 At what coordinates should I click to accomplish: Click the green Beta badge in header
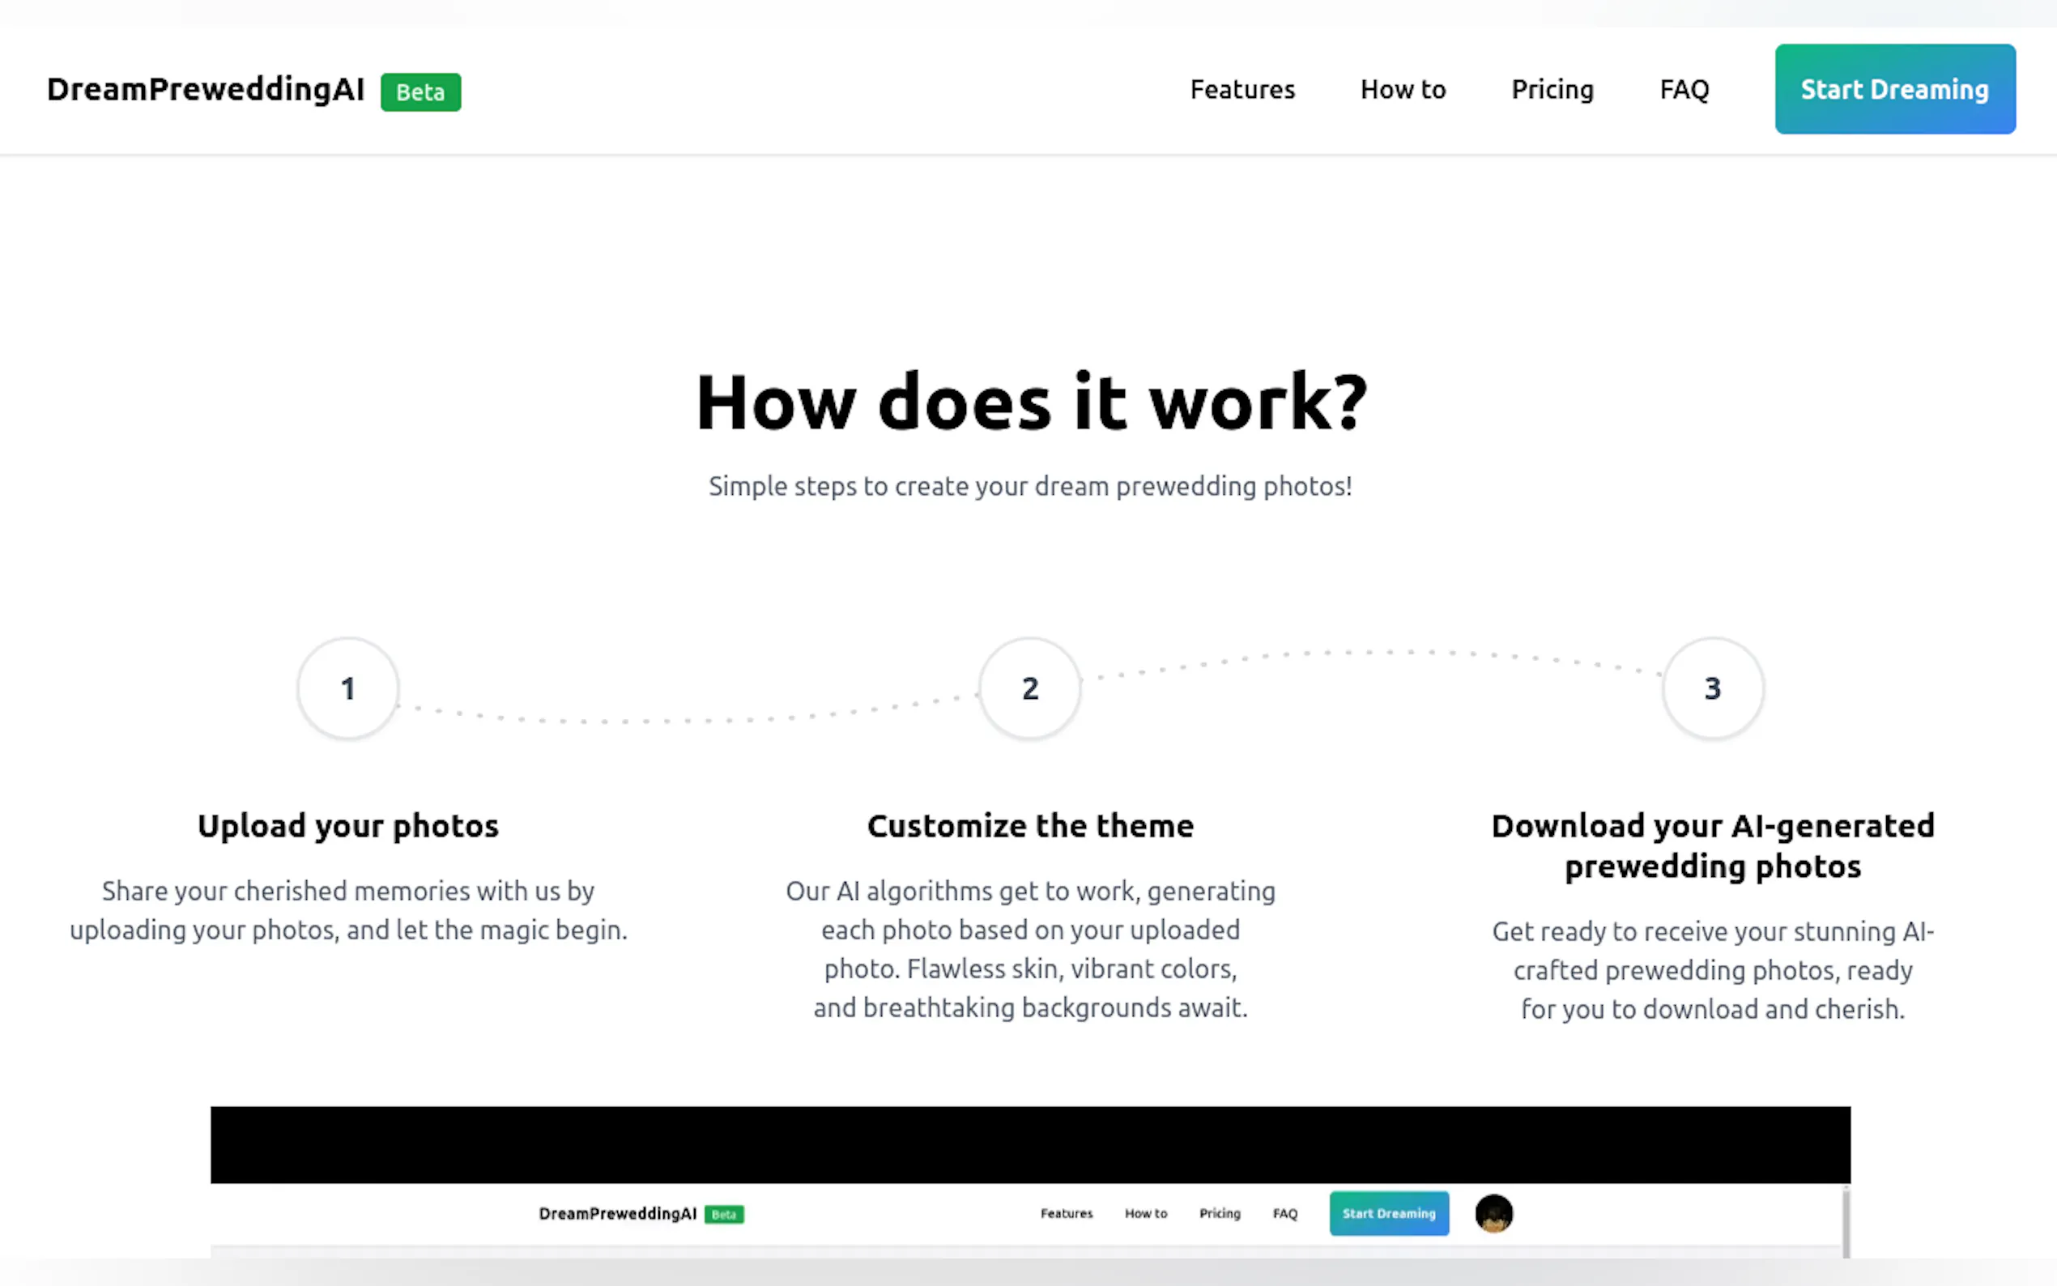pos(421,92)
